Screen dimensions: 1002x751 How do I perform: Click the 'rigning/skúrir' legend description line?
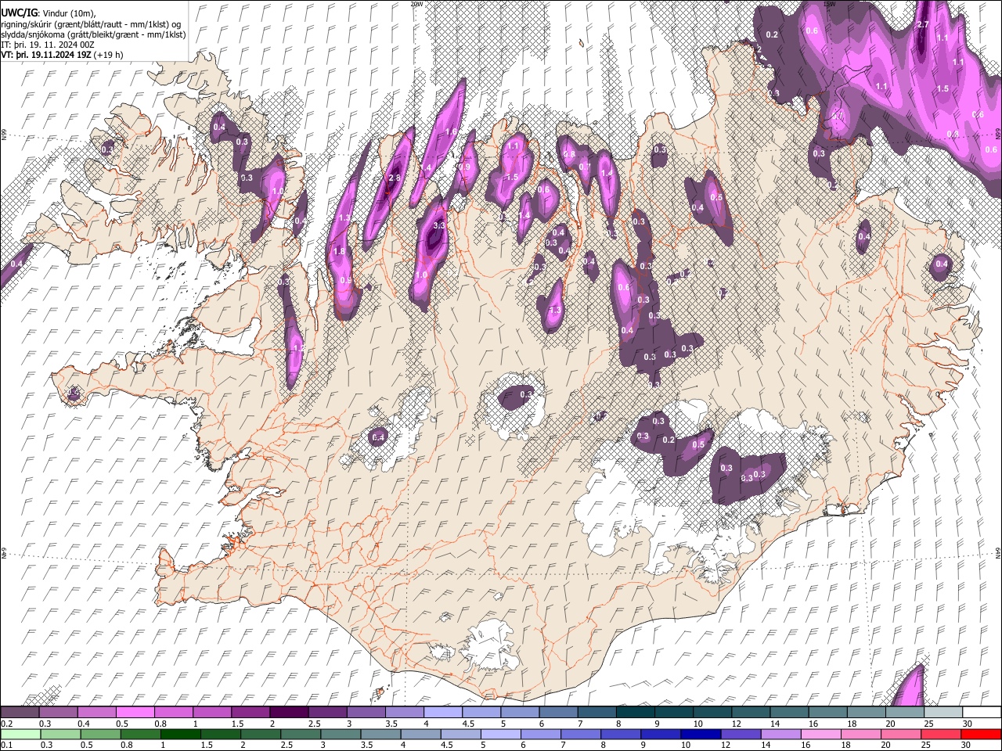(x=92, y=24)
